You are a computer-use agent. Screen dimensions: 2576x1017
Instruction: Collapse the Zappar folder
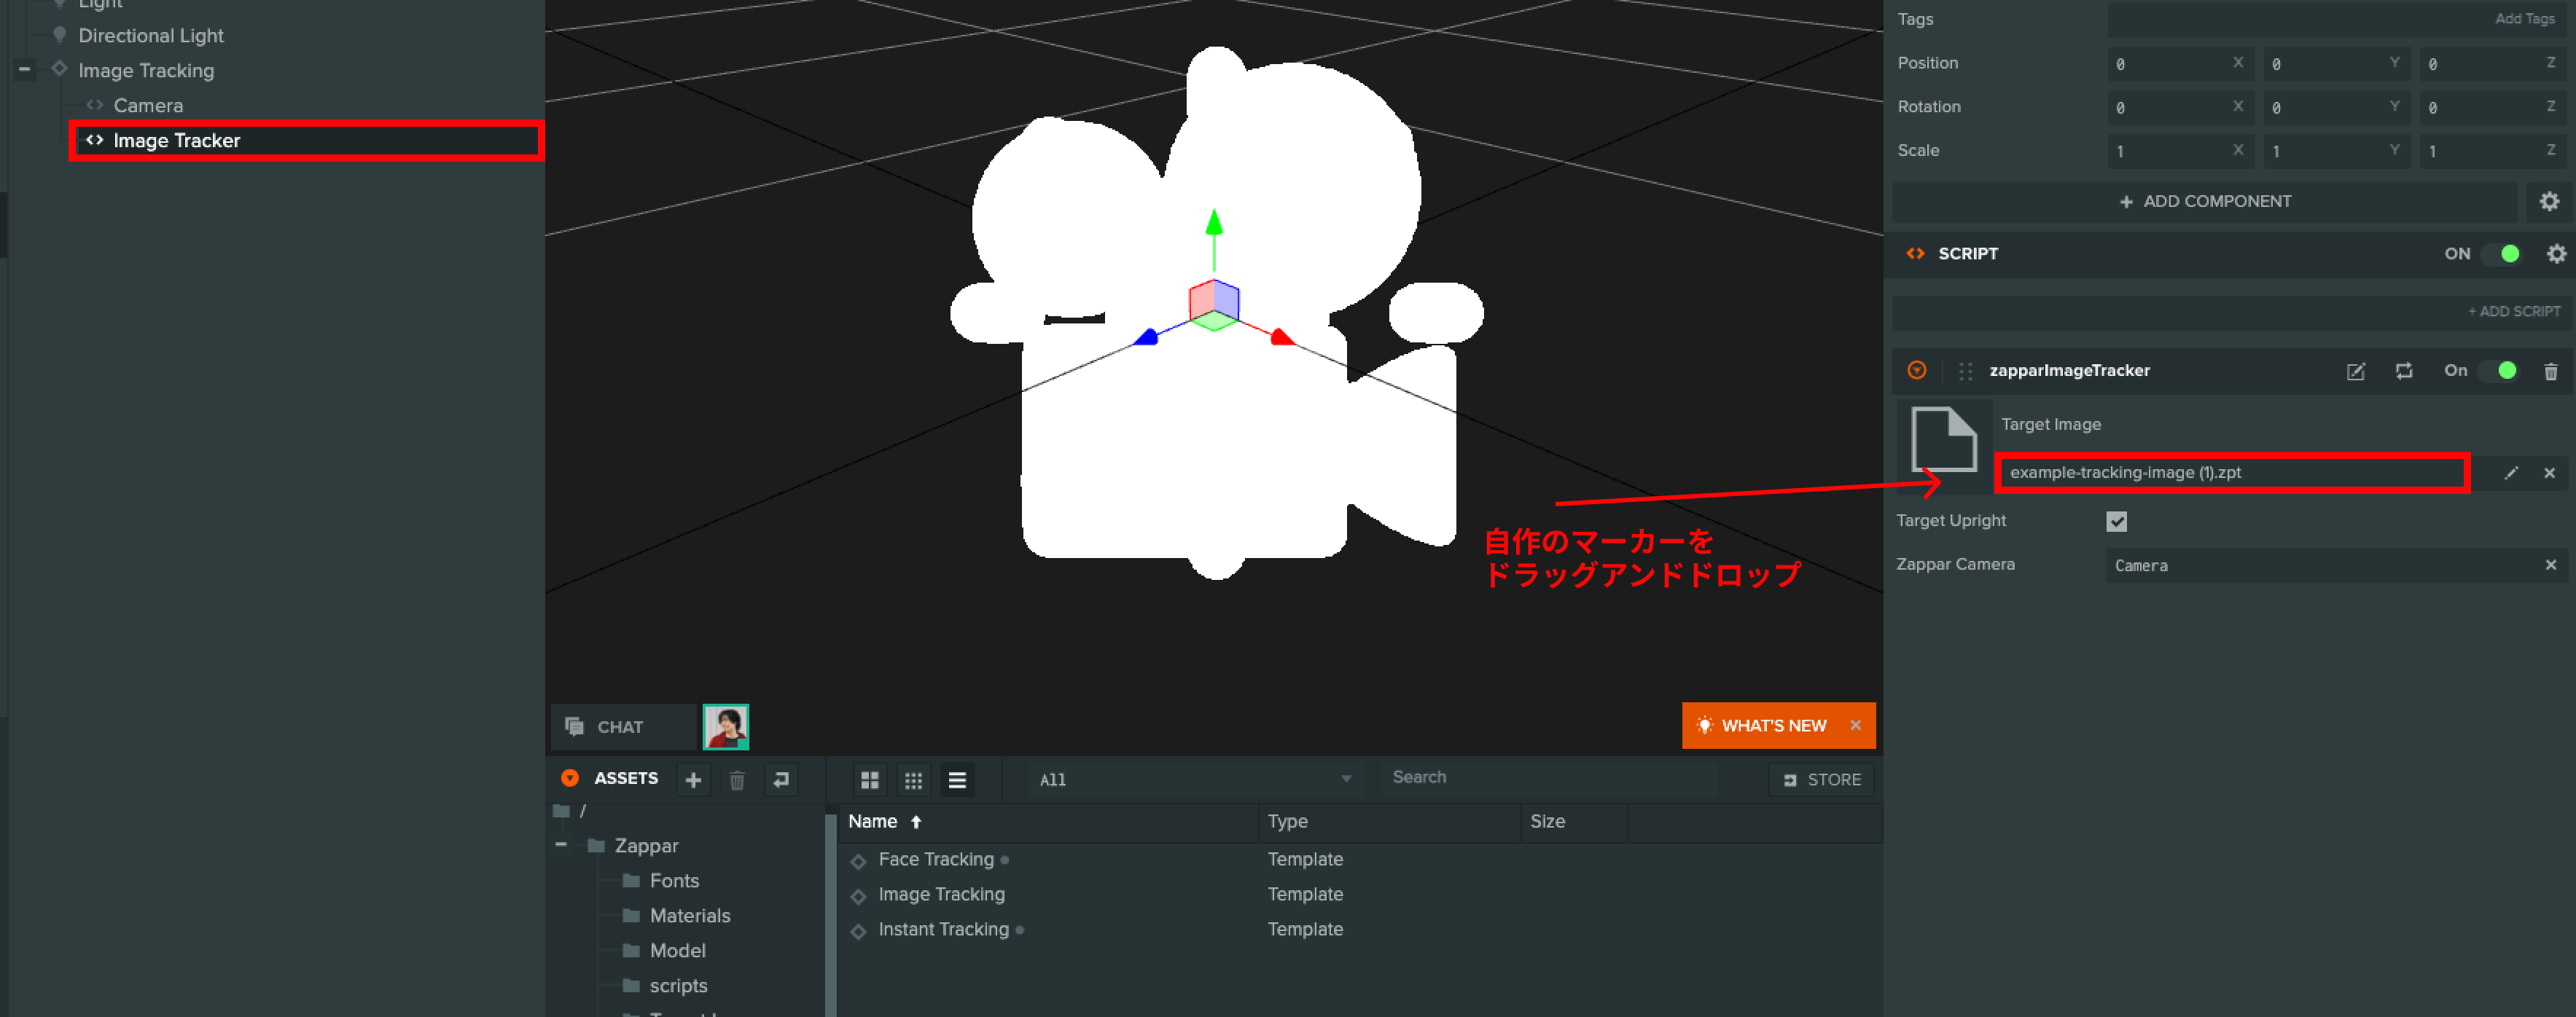(561, 845)
